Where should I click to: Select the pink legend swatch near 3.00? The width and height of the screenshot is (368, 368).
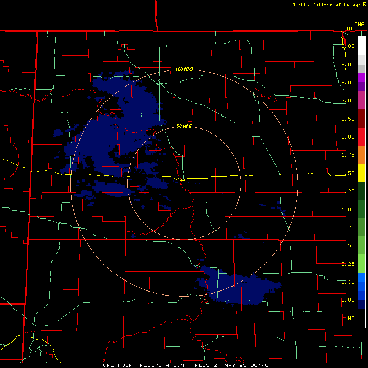tap(361, 100)
